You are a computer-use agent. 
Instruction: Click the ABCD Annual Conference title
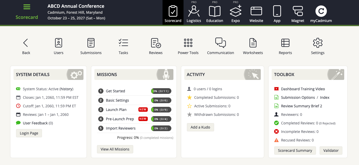(76, 6)
